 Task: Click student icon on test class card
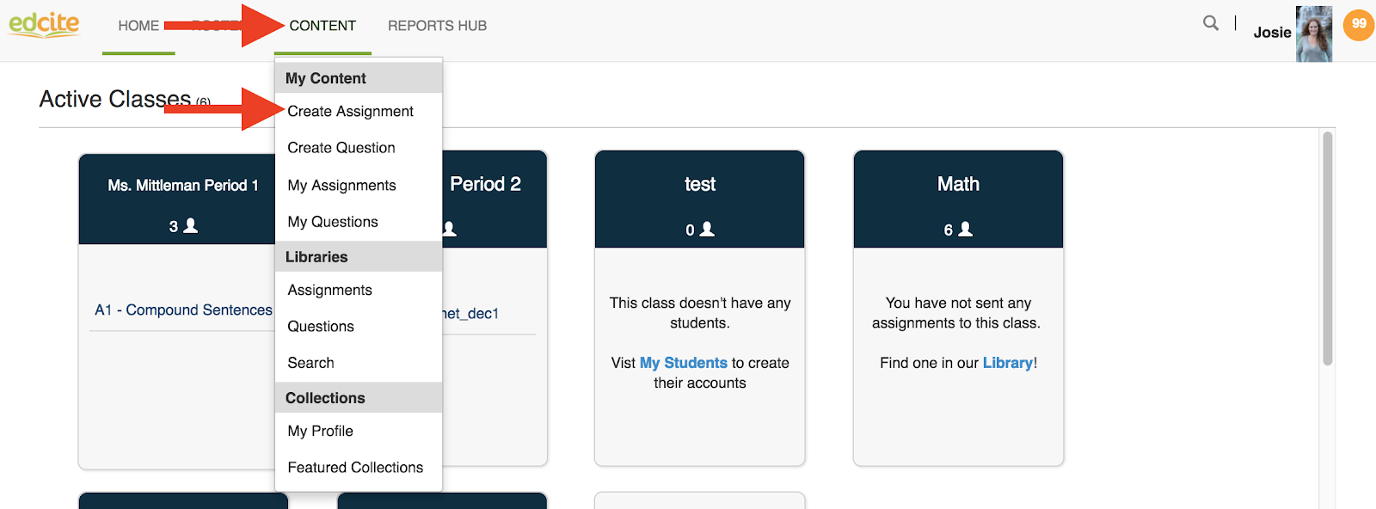pos(707,229)
